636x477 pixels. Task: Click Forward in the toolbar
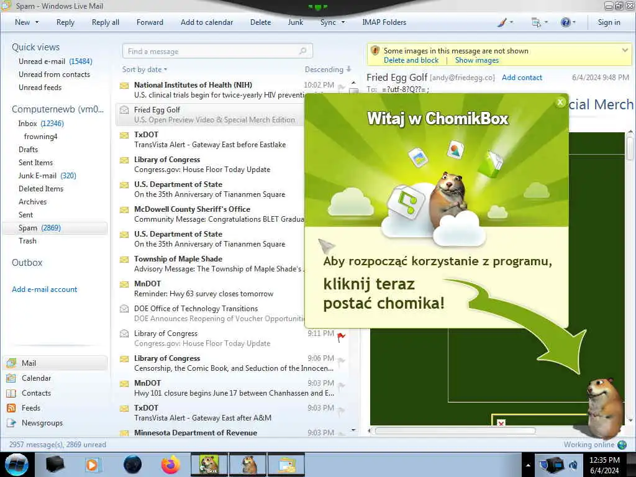(x=150, y=22)
